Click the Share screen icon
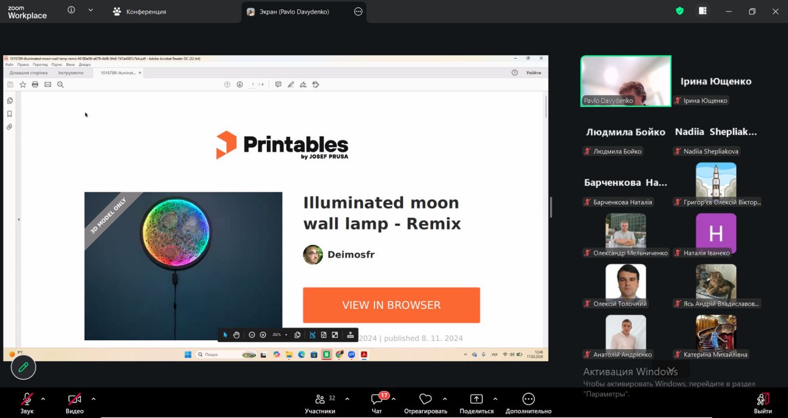Image resolution: width=788 pixels, height=418 pixels. click(476, 399)
